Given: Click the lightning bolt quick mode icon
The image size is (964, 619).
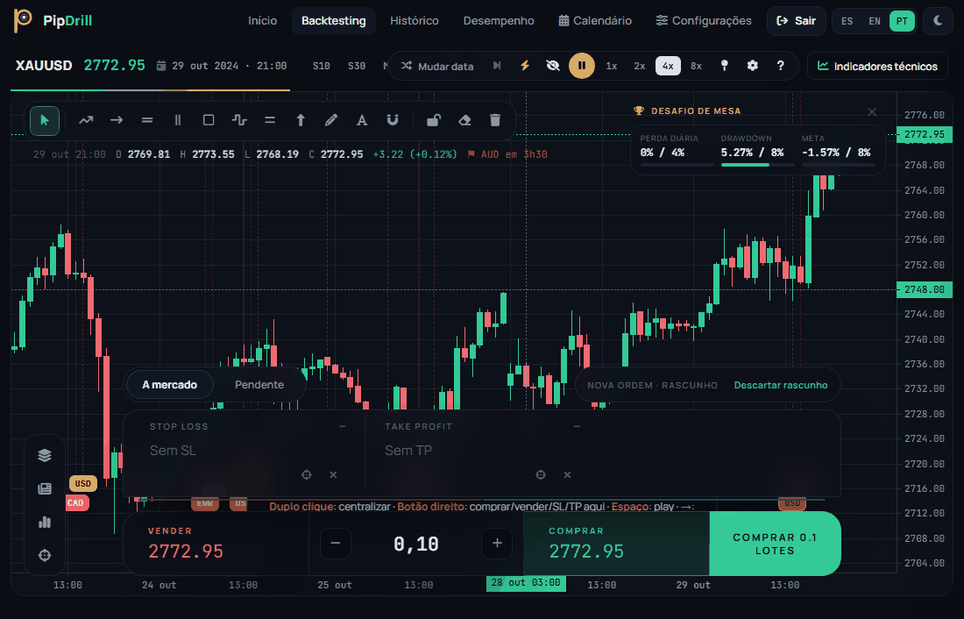Looking at the screenshot, I should tap(525, 66).
